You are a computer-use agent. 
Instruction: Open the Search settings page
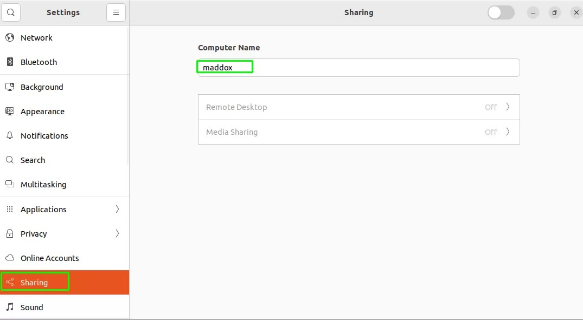click(x=33, y=160)
